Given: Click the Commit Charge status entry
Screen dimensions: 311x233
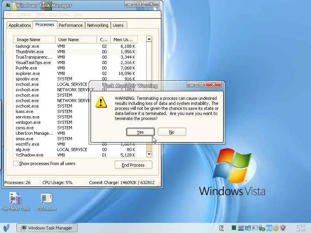Looking at the screenshot, I should coord(122,183).
